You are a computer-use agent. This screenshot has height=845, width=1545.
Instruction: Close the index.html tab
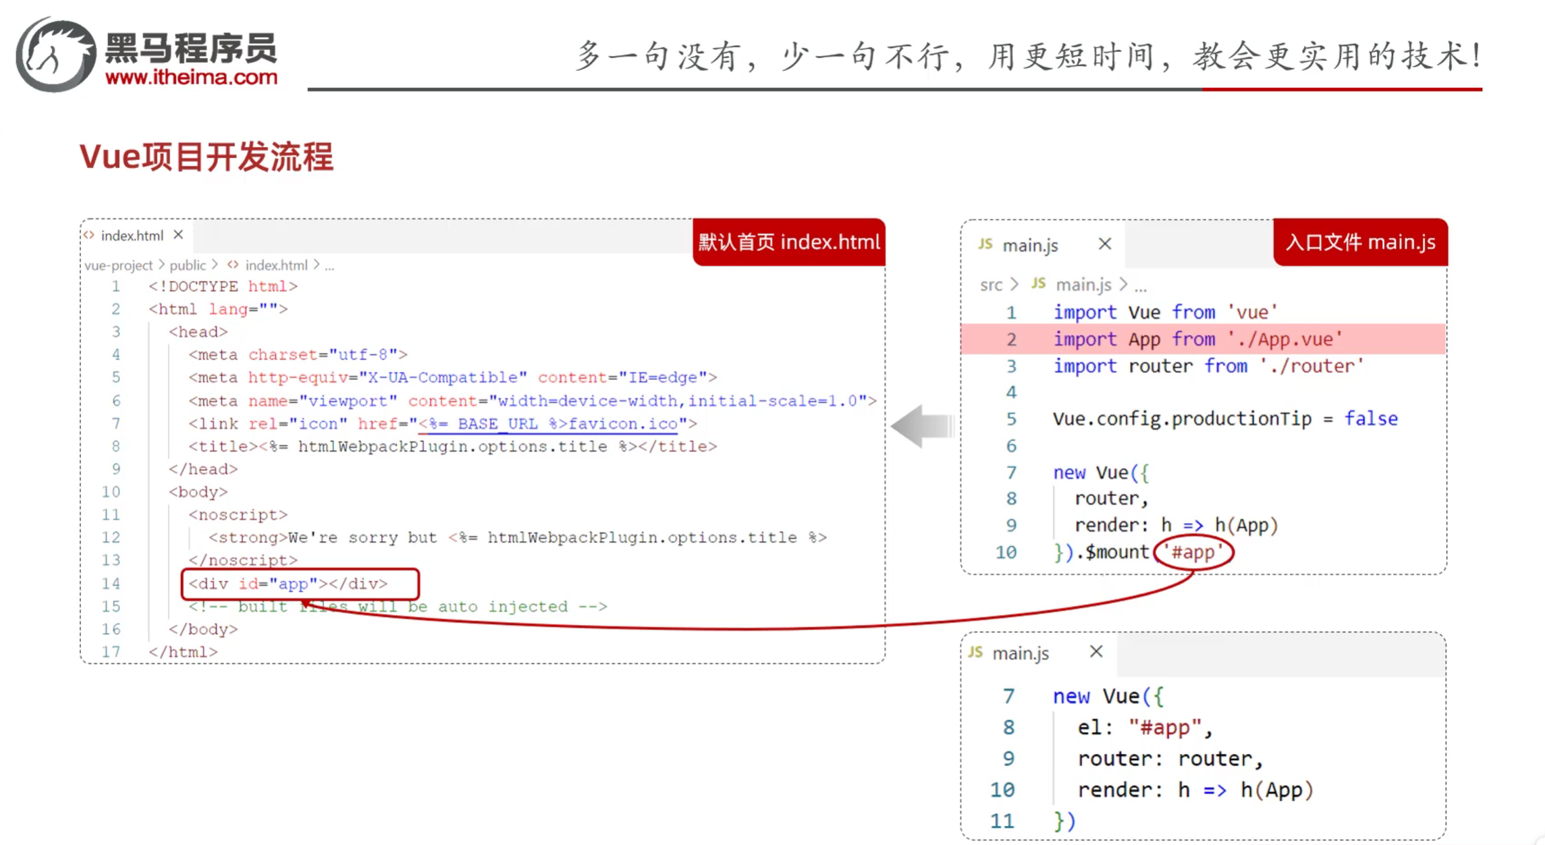[178, 235]
